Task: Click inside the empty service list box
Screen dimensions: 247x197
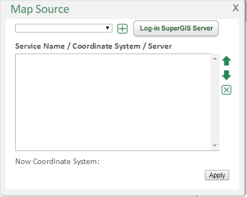Action: [113, 102]
